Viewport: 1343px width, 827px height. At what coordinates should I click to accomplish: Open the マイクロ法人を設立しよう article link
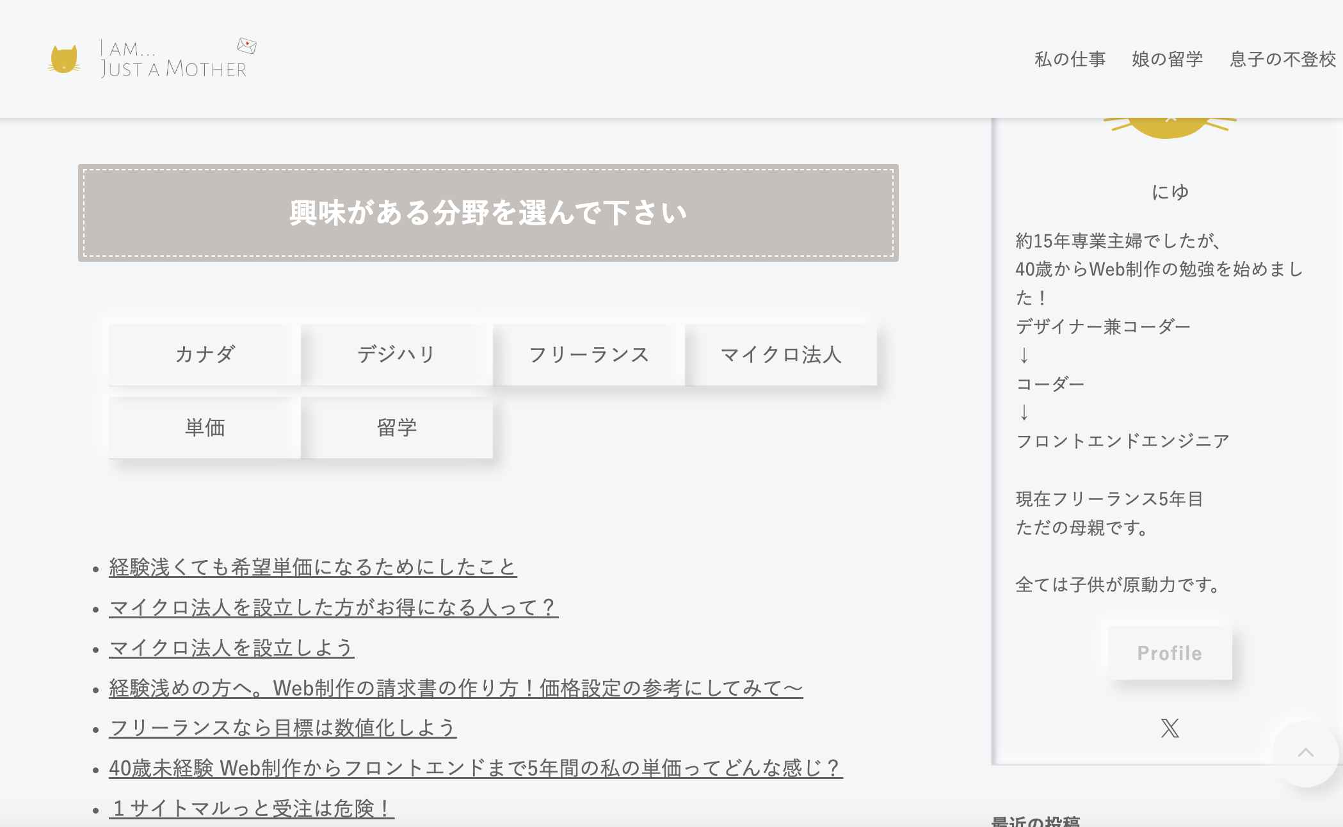pyautogui.click(x=232, y=648)
